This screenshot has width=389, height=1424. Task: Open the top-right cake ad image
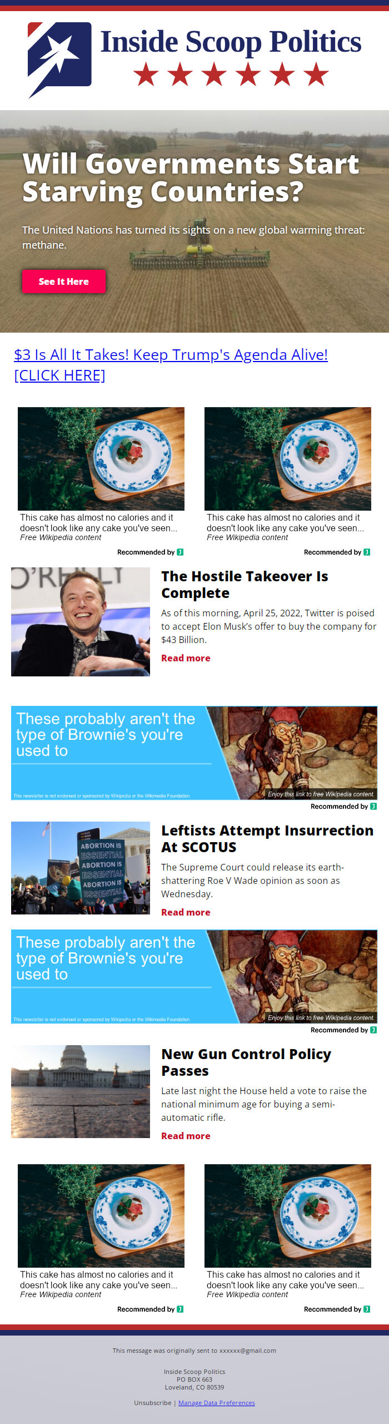(288, 459)
